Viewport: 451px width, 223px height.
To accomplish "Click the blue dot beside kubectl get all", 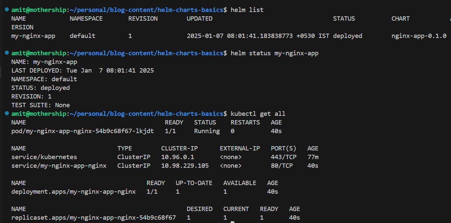I will tap(7, 114).
